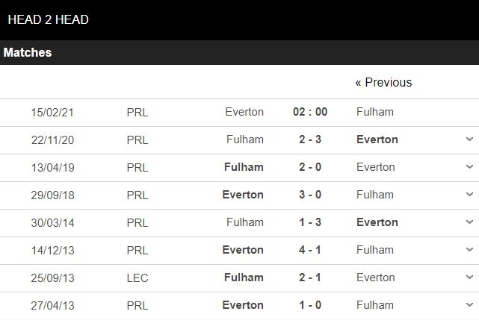Image resolution: width=479 pixels, height=323 pixels.
Task: Select the 02 : 00 upcoming match time
Action: coord(310,112)
